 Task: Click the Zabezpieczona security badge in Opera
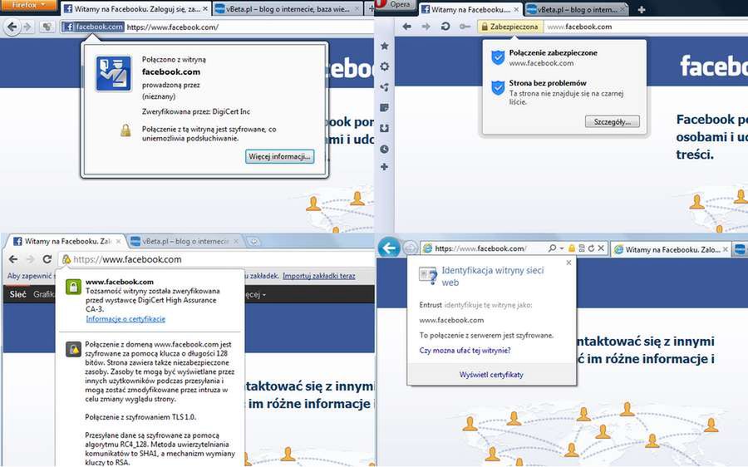(x=509, y=27)
